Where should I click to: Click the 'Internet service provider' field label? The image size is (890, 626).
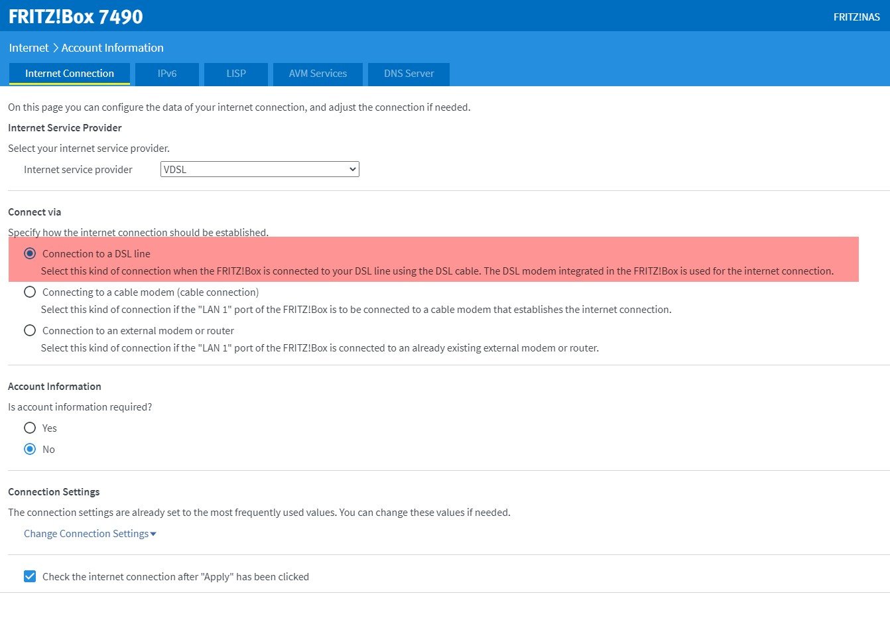[78, 170]
